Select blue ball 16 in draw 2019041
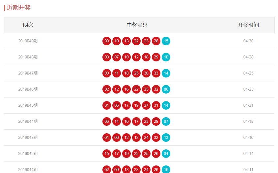This screenshot has width=278, height=173. pos(166,169)
